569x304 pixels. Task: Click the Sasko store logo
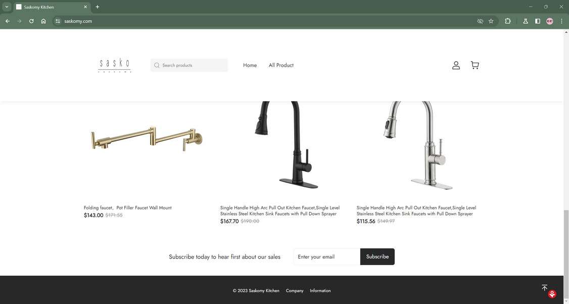(x=114, y=65)
